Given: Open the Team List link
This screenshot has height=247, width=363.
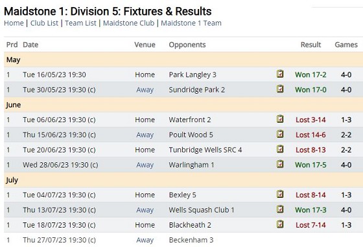Looking at the screenshot, I should coord(80,23).
